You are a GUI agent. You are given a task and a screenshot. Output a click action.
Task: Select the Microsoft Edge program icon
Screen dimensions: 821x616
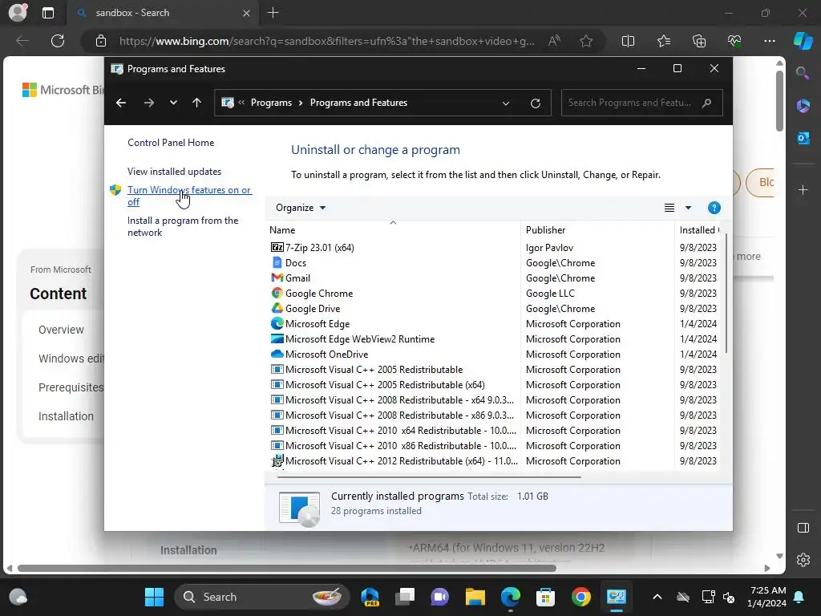click(x=277, y=323)
